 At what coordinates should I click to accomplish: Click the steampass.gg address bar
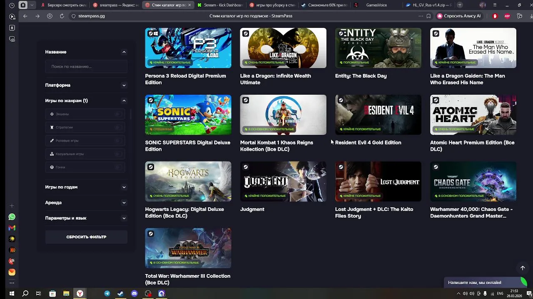point(91,16)
